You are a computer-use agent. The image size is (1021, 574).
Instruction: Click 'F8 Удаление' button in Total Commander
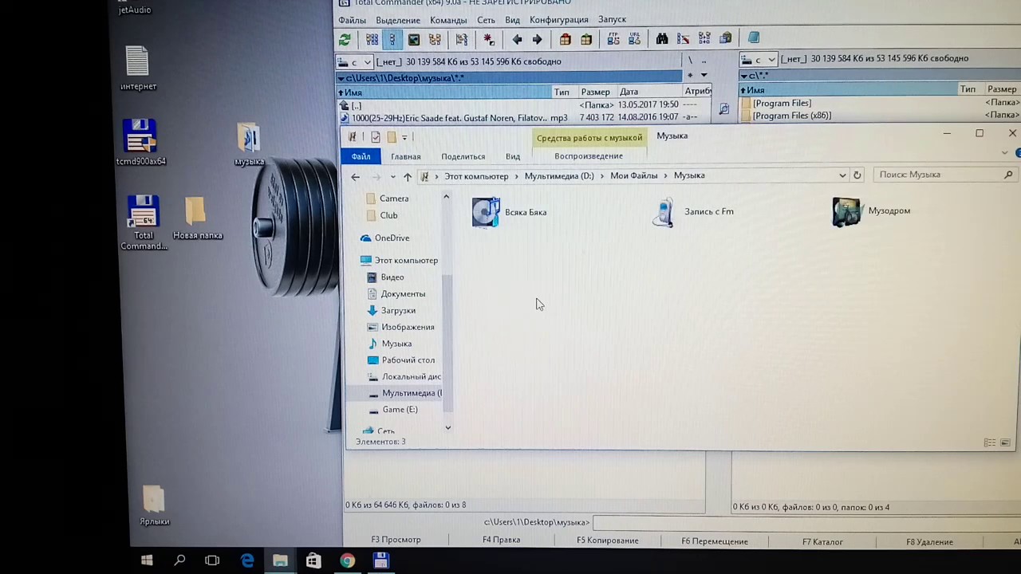coord(929,542)
